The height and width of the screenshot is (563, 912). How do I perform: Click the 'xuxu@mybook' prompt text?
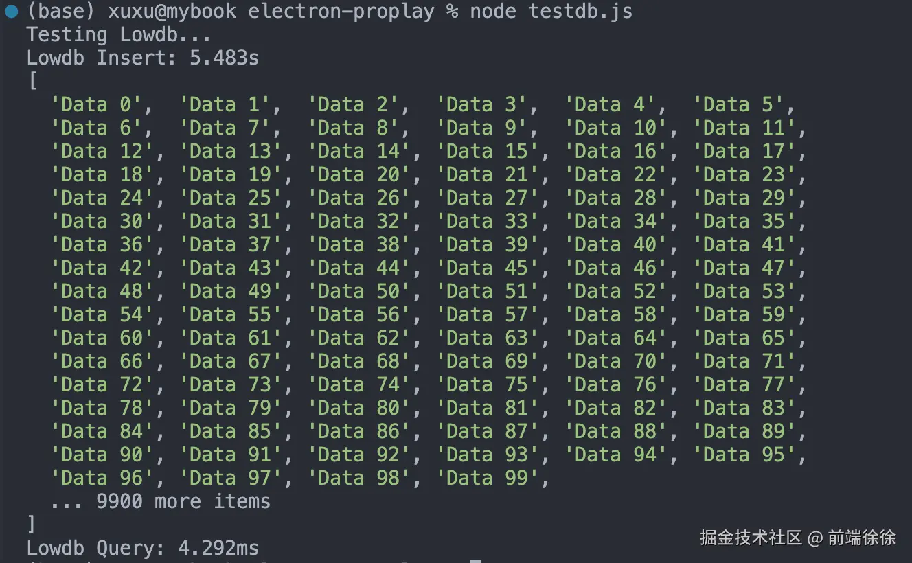[x=172, y=11]
